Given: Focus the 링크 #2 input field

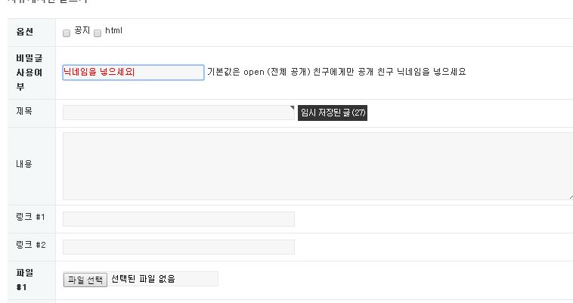Looking at the screenshot, I should tap(178, 247).
